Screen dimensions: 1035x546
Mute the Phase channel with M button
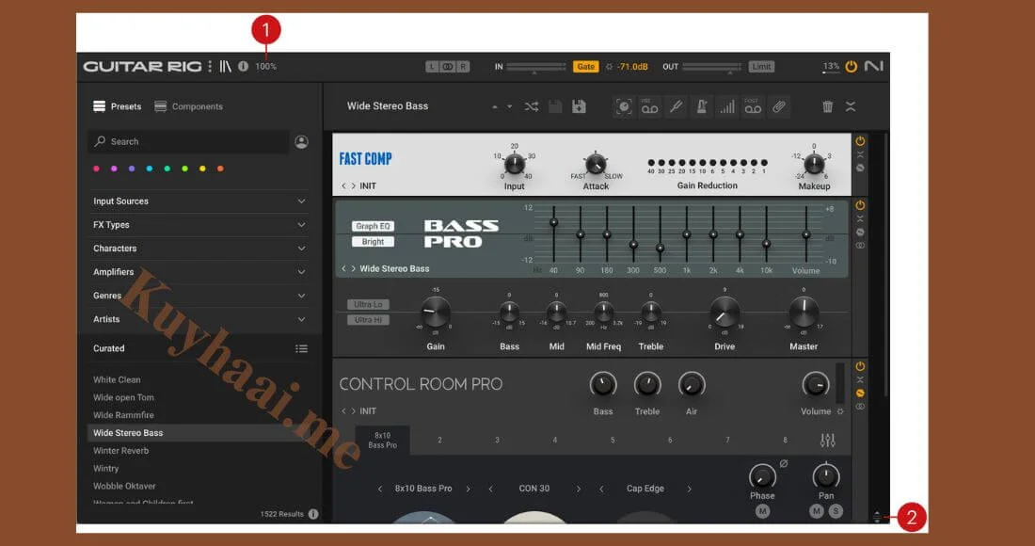[762, 511]
